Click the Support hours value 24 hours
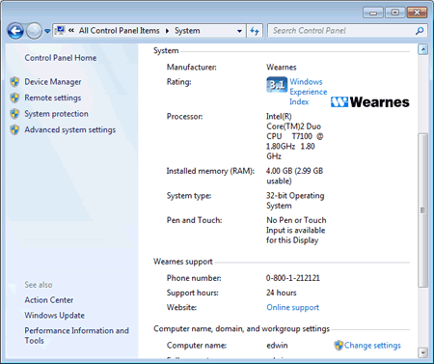This screenshot has width=434, height=364. point(282,293)
